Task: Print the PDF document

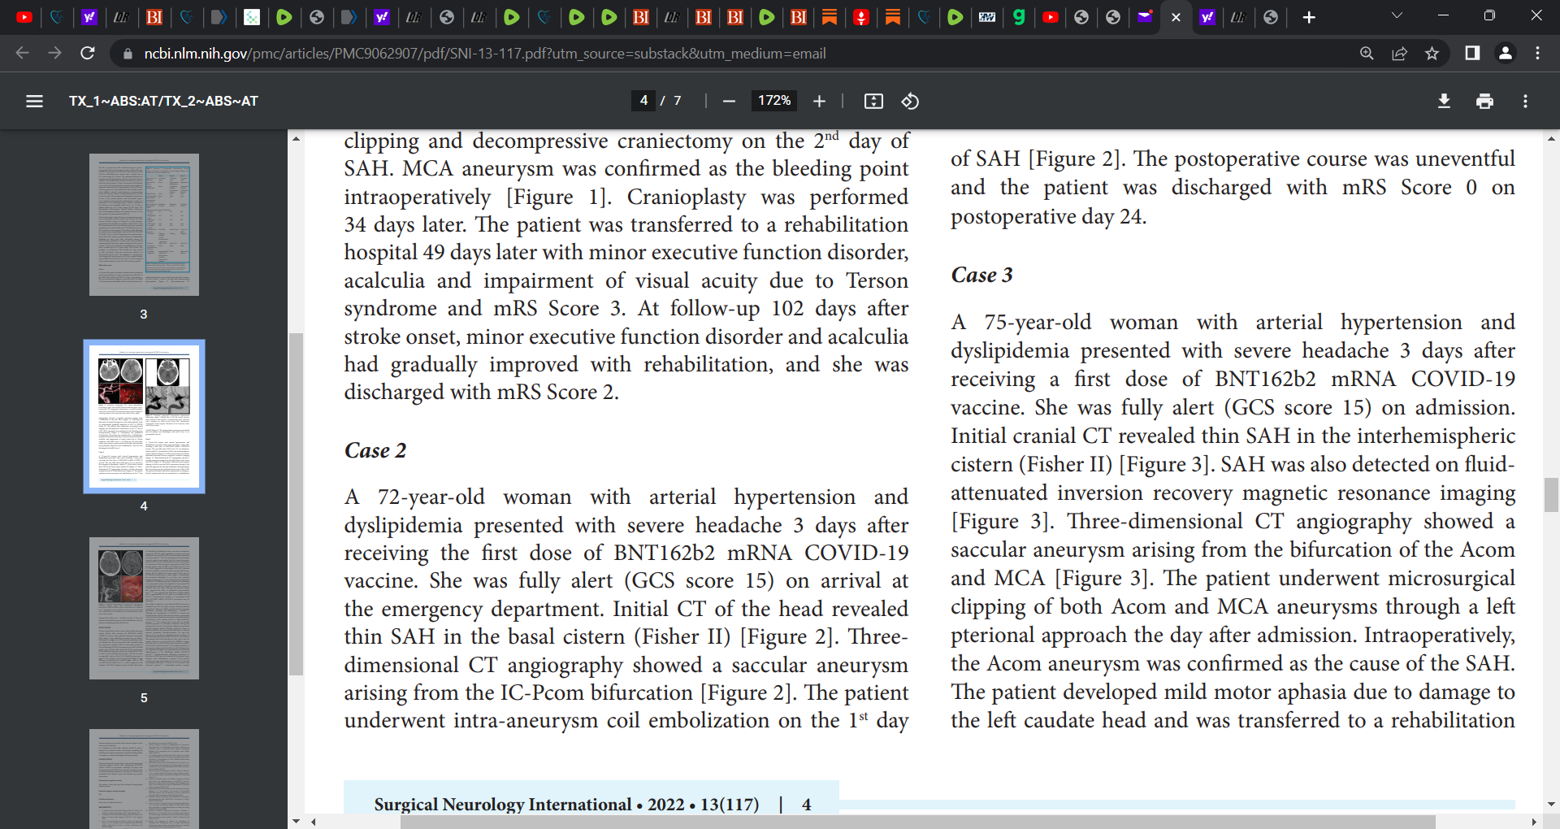Action: point(1484,101)
